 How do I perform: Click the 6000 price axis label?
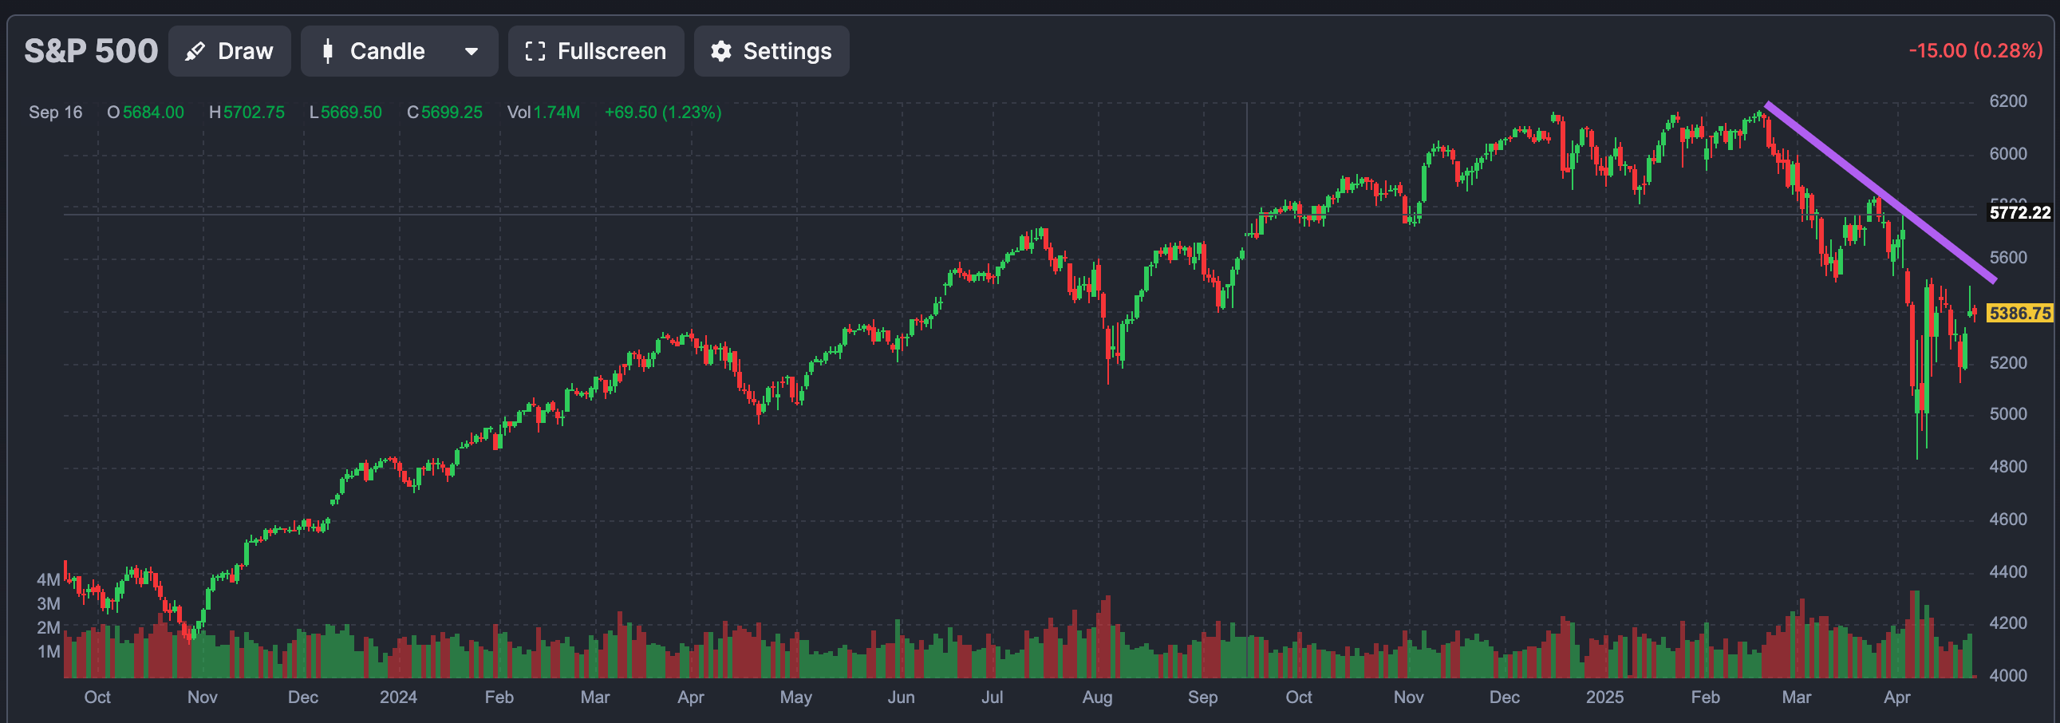2008,154
